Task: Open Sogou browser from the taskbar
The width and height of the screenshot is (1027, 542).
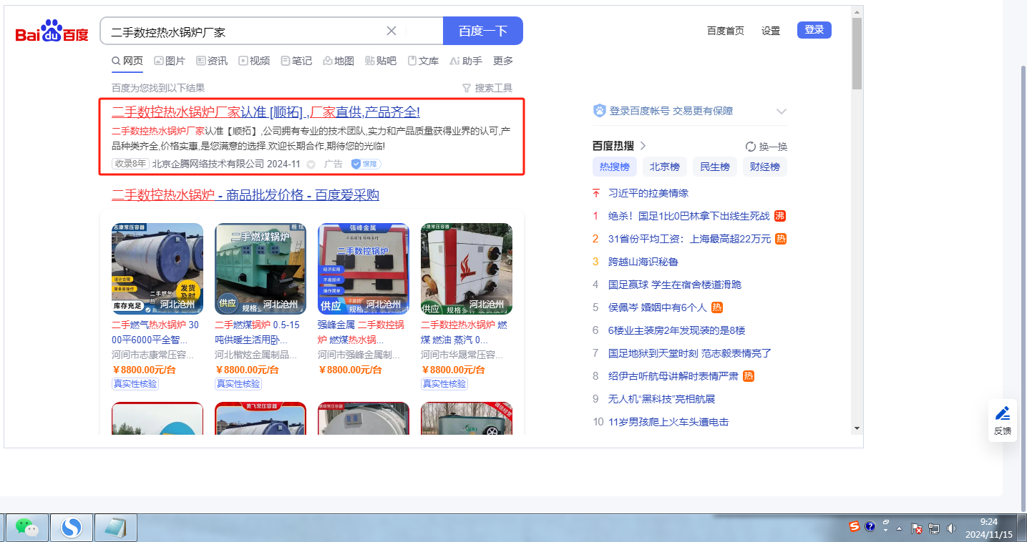Action: [71, 528]
